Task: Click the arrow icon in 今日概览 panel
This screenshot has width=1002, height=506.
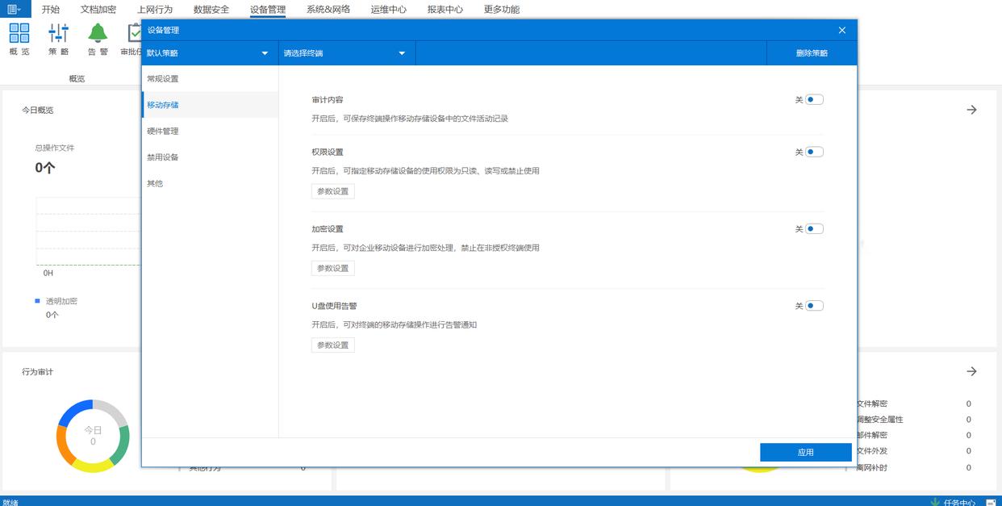Action: pos(971,110)
